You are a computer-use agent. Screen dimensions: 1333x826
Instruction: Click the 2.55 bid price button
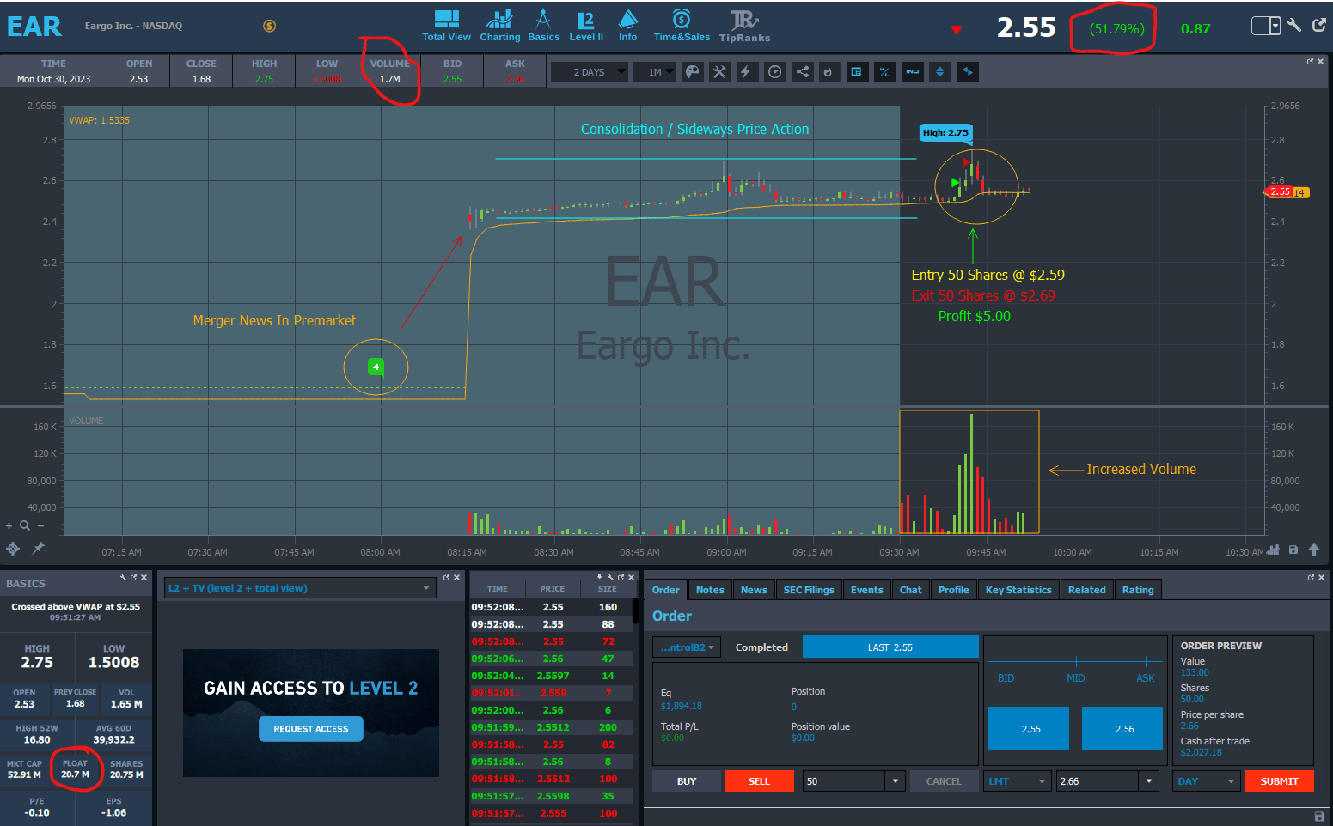click(x=1029, y=728)
